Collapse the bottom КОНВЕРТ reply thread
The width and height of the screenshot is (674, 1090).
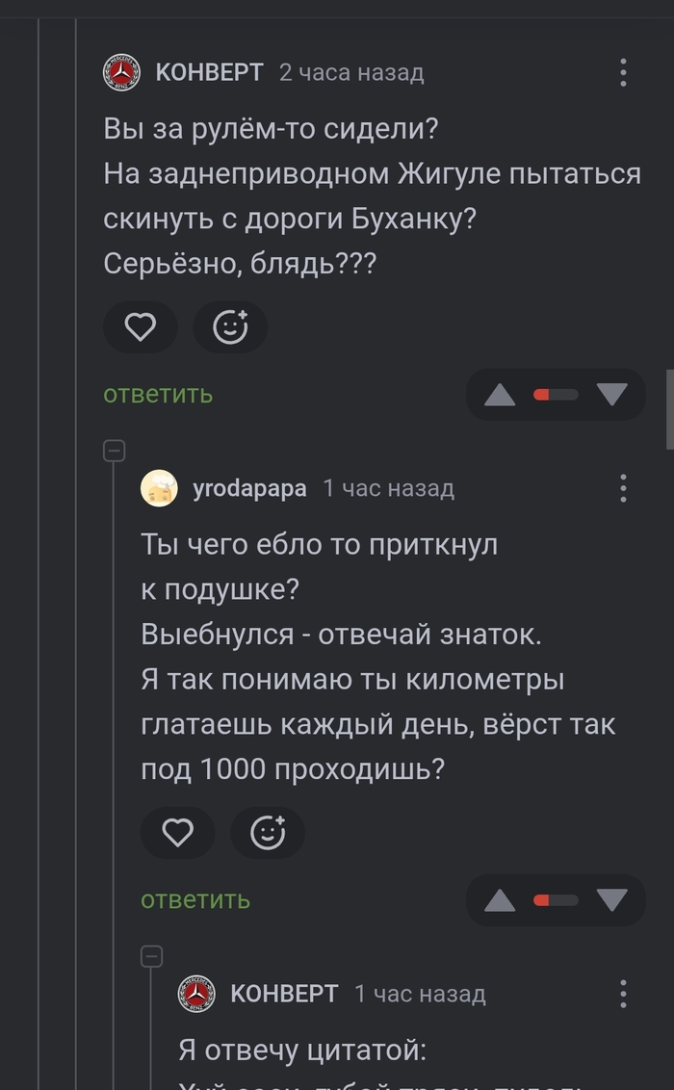pyautogui.click(x=151, y=956)
